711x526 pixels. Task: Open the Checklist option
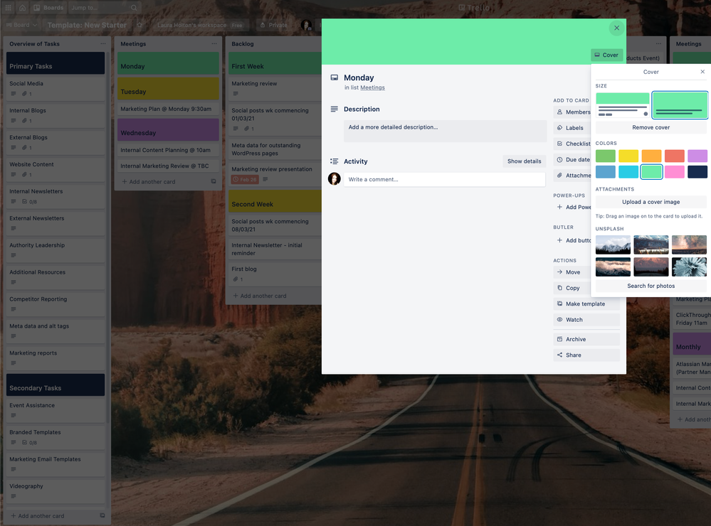click(x=572, y=144)
